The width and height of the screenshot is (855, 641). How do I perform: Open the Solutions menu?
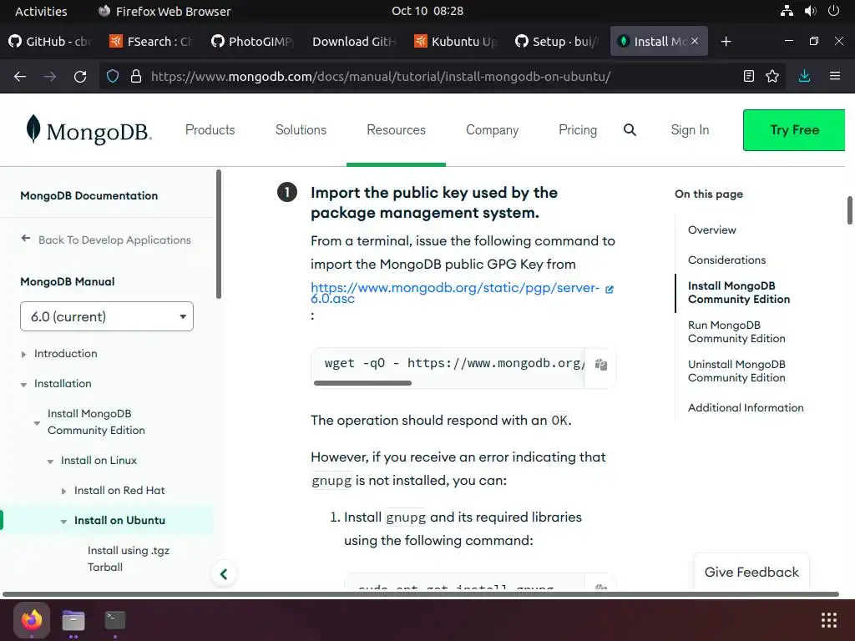(301, 129)
